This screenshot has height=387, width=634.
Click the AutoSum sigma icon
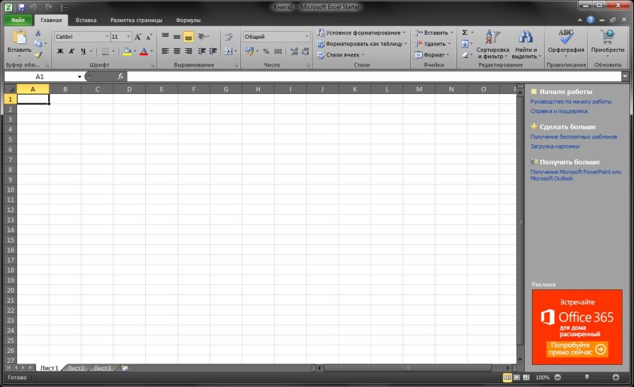[x=465, y=32]
